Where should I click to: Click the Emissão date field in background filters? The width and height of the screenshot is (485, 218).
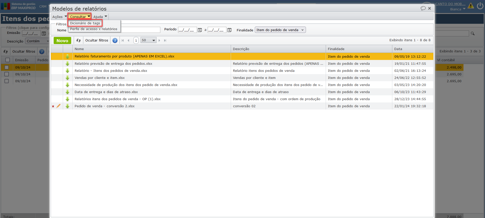click(31, 33)
